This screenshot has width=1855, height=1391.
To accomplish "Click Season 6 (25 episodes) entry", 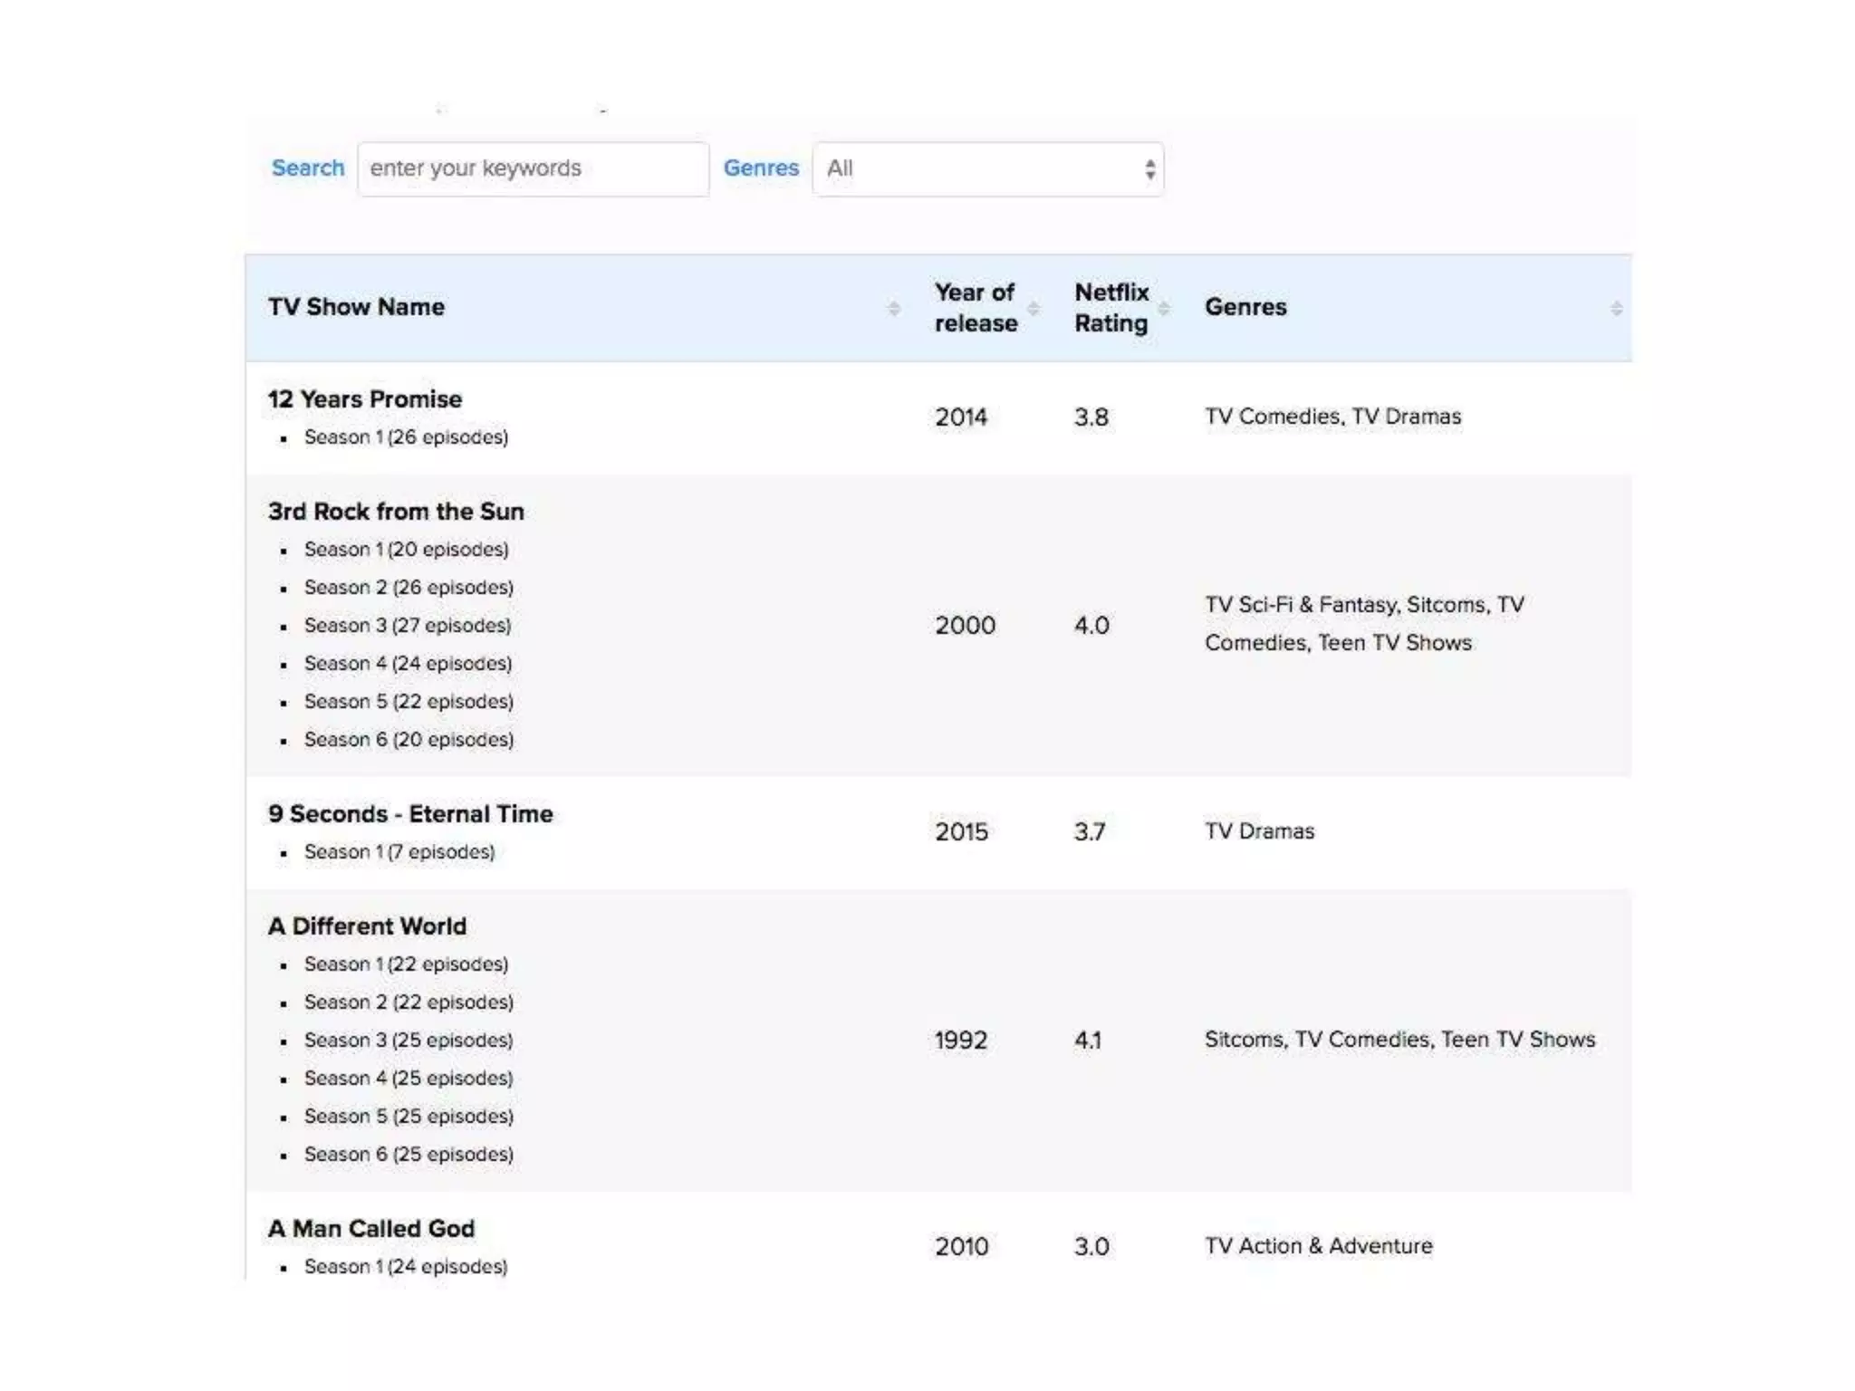I will (x=408, y=1155).
